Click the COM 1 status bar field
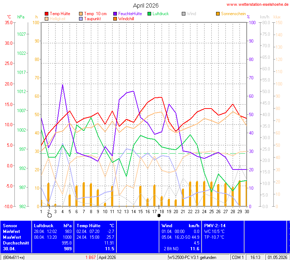Image resolution: width=290 pixels, height=260 pixels. 238,257
